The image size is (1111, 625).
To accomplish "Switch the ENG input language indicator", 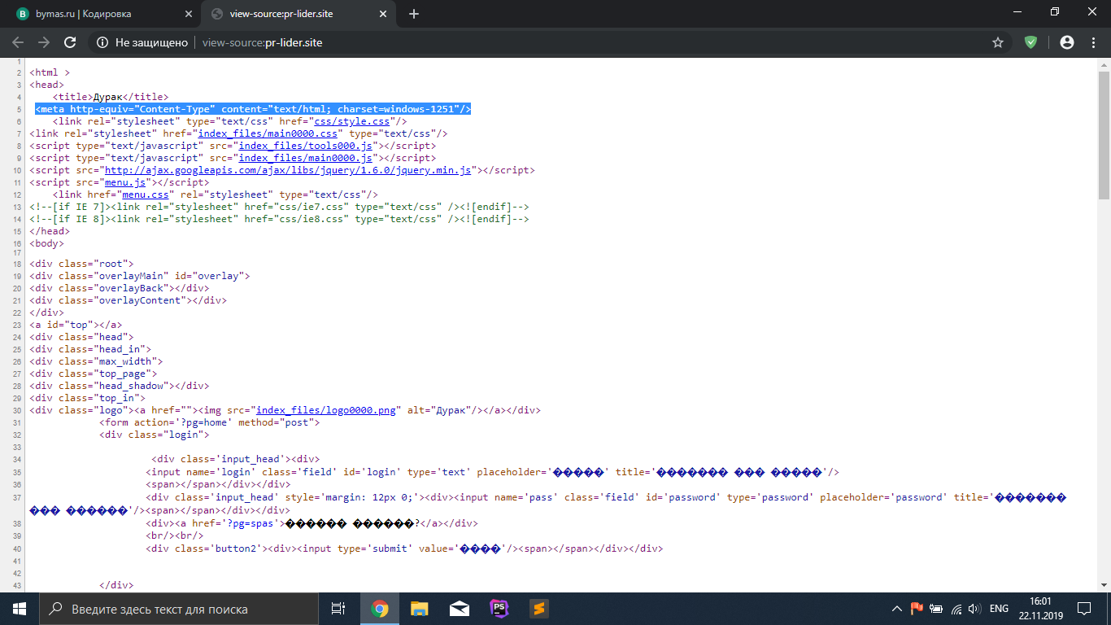I will point(999,609).
